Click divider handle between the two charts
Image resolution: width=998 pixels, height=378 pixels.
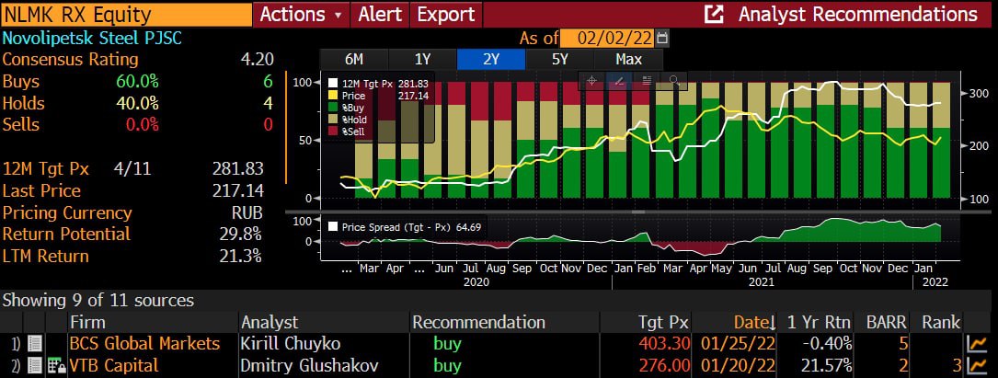pyautogui.click(x=637, y=212)
